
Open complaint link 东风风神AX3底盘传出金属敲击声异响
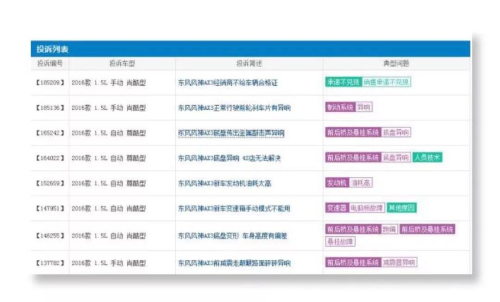coord(231,133)
